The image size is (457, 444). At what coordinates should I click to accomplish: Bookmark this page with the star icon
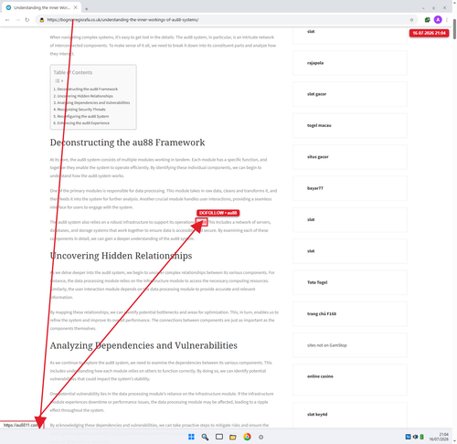tap(411, 20)
